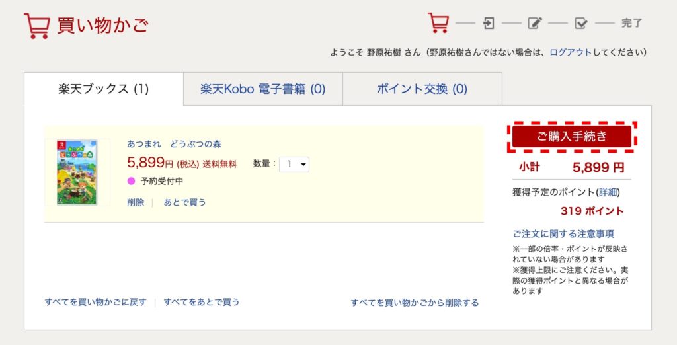
Task: Open ご注文に関する注意事項 link
Action: (563, 233)
